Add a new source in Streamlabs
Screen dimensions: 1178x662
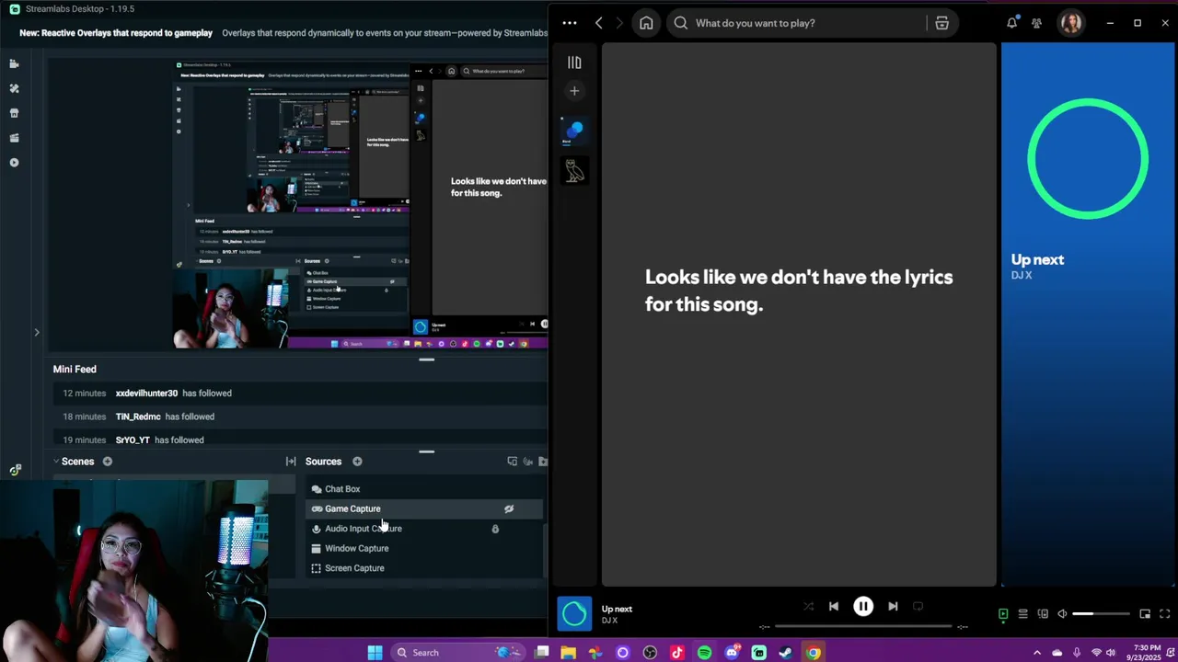357,462
